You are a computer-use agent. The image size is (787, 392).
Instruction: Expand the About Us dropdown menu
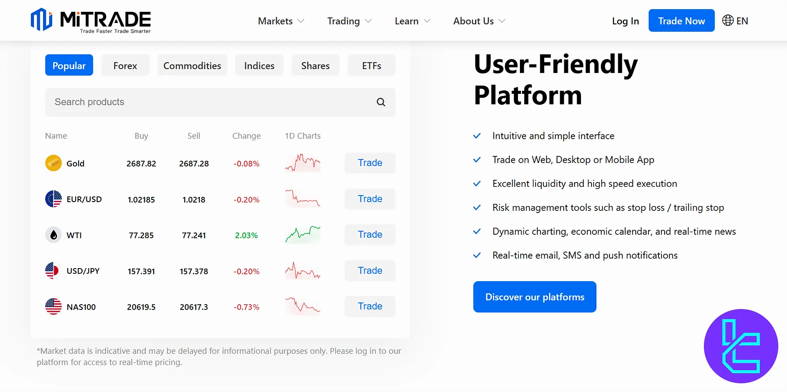point(479,21)
